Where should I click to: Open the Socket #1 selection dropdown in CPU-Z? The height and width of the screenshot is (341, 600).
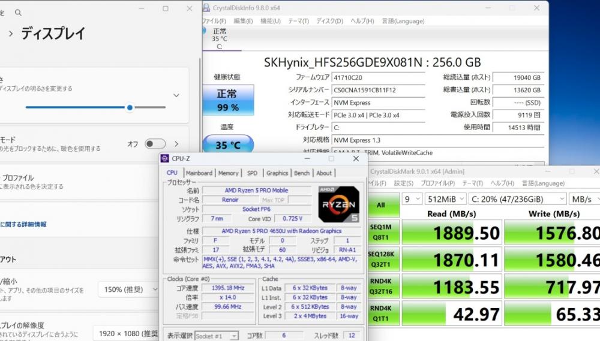217,336
